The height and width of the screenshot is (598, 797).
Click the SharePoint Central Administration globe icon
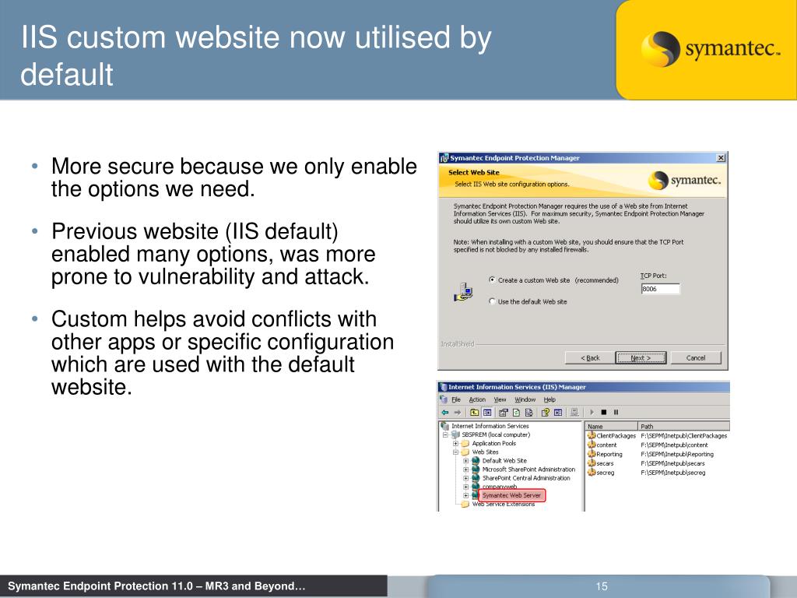pyautogui.click(x=476, y=478)
